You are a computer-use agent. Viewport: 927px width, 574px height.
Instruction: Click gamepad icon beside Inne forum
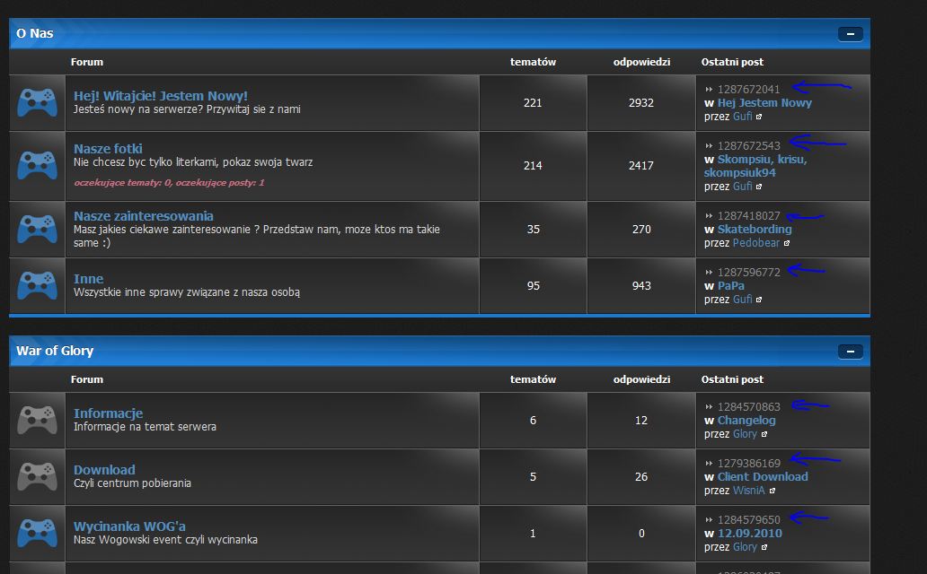pyautogui.click(x=37, y=285)
